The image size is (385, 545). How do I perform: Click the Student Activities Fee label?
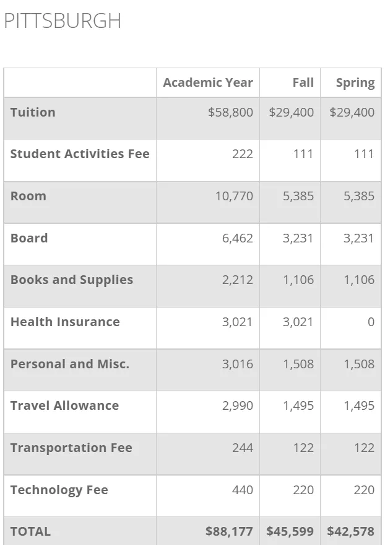[80, 154]
